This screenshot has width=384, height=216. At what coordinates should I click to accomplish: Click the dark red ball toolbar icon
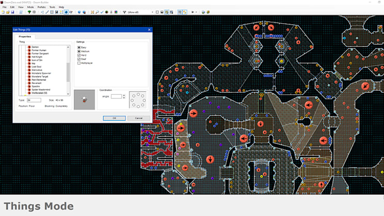click(106, 12)
